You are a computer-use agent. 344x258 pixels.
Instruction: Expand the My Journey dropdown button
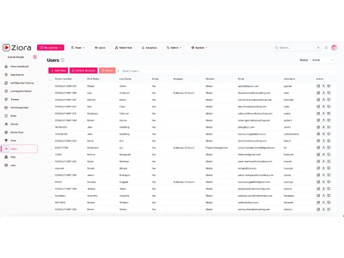(x=50, y=47)
